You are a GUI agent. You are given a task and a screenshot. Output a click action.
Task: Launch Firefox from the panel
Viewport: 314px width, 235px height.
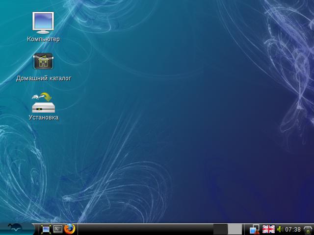click(x=70, y=229)
